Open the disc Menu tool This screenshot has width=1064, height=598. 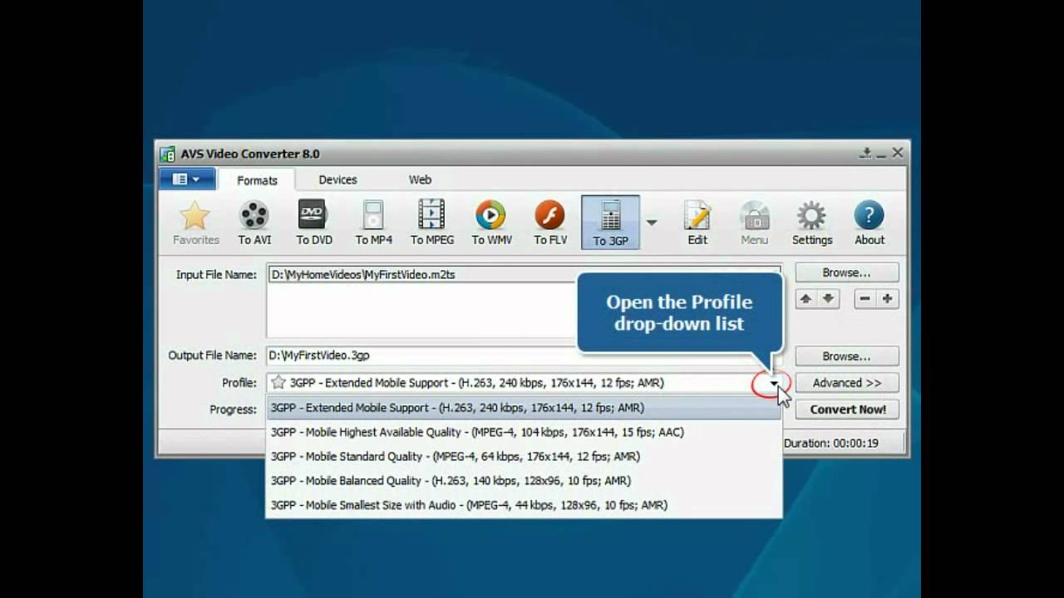(x=754, y=223)
